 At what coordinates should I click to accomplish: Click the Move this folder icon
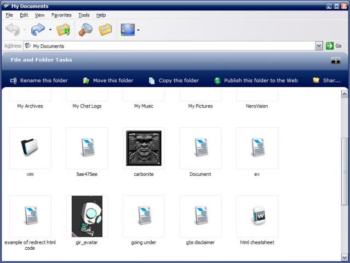(x=86, y=81)
